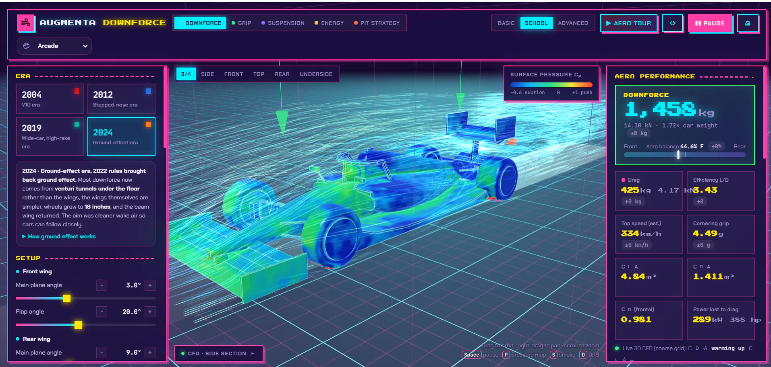Increase rear wing main plane angle
The width and height of the screenshot is (771, 367).
(x=150, y=353)
